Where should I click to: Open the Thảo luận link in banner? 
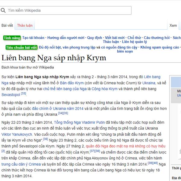point(111,42)
